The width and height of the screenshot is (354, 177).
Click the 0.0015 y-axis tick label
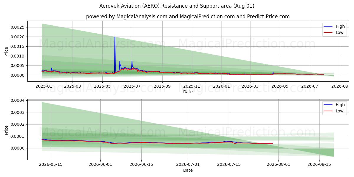[x=17, y=46]
